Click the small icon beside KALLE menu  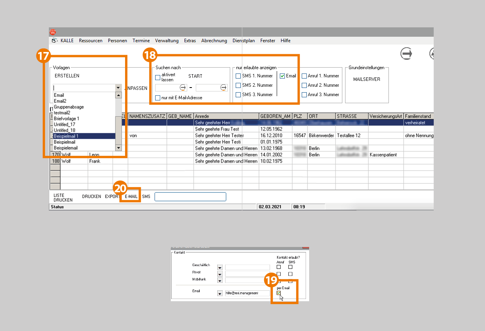pyautogui.click(x=55, y=41)
